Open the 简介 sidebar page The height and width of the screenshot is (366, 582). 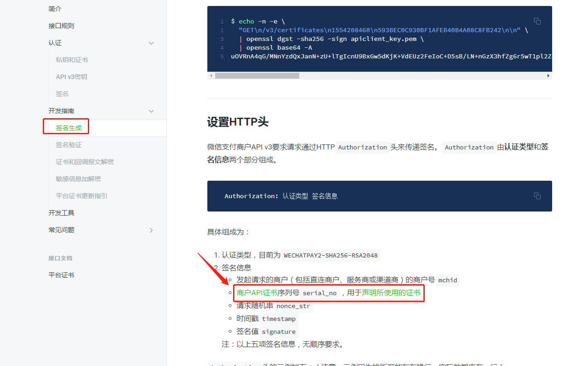tap(55, 9)
